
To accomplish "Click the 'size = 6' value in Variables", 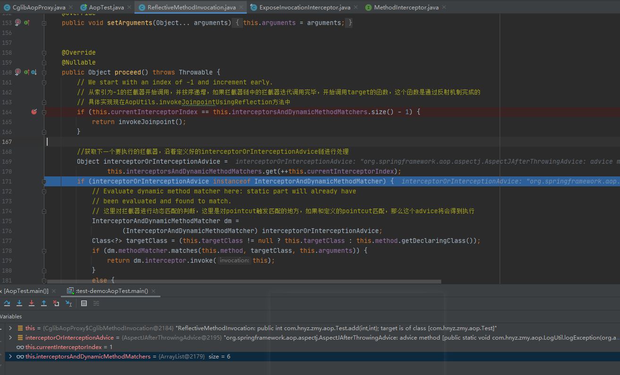I will (x=219, y=357).
